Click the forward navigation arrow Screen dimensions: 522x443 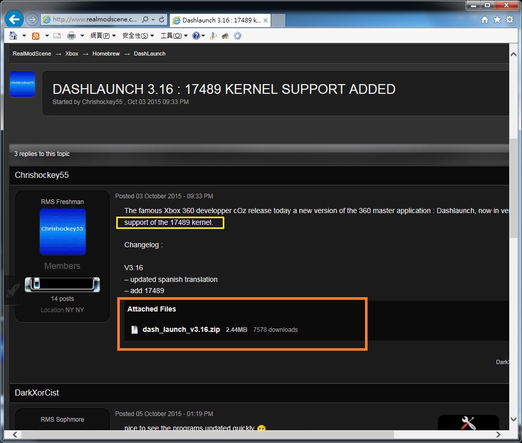pos(32,20)
